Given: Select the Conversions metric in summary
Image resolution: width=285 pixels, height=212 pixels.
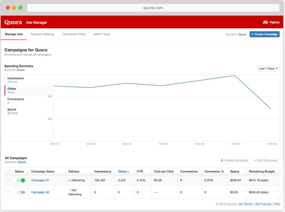Looking at the screenshot, I should [x=29, y=101].
